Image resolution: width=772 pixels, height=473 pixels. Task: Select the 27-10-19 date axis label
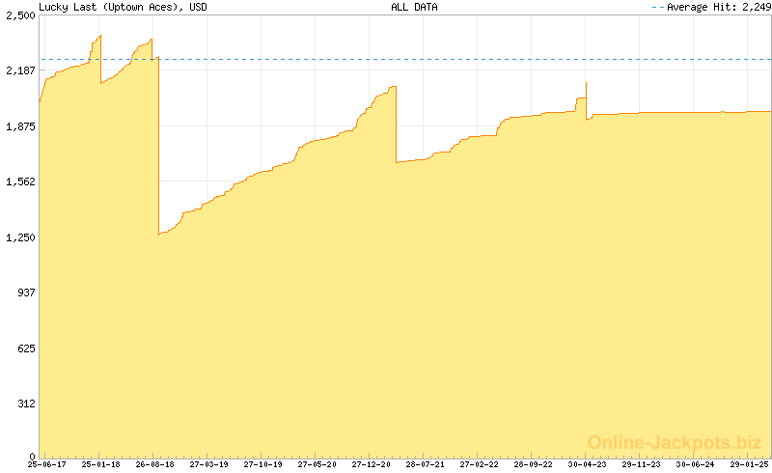(x=262, y=464)
